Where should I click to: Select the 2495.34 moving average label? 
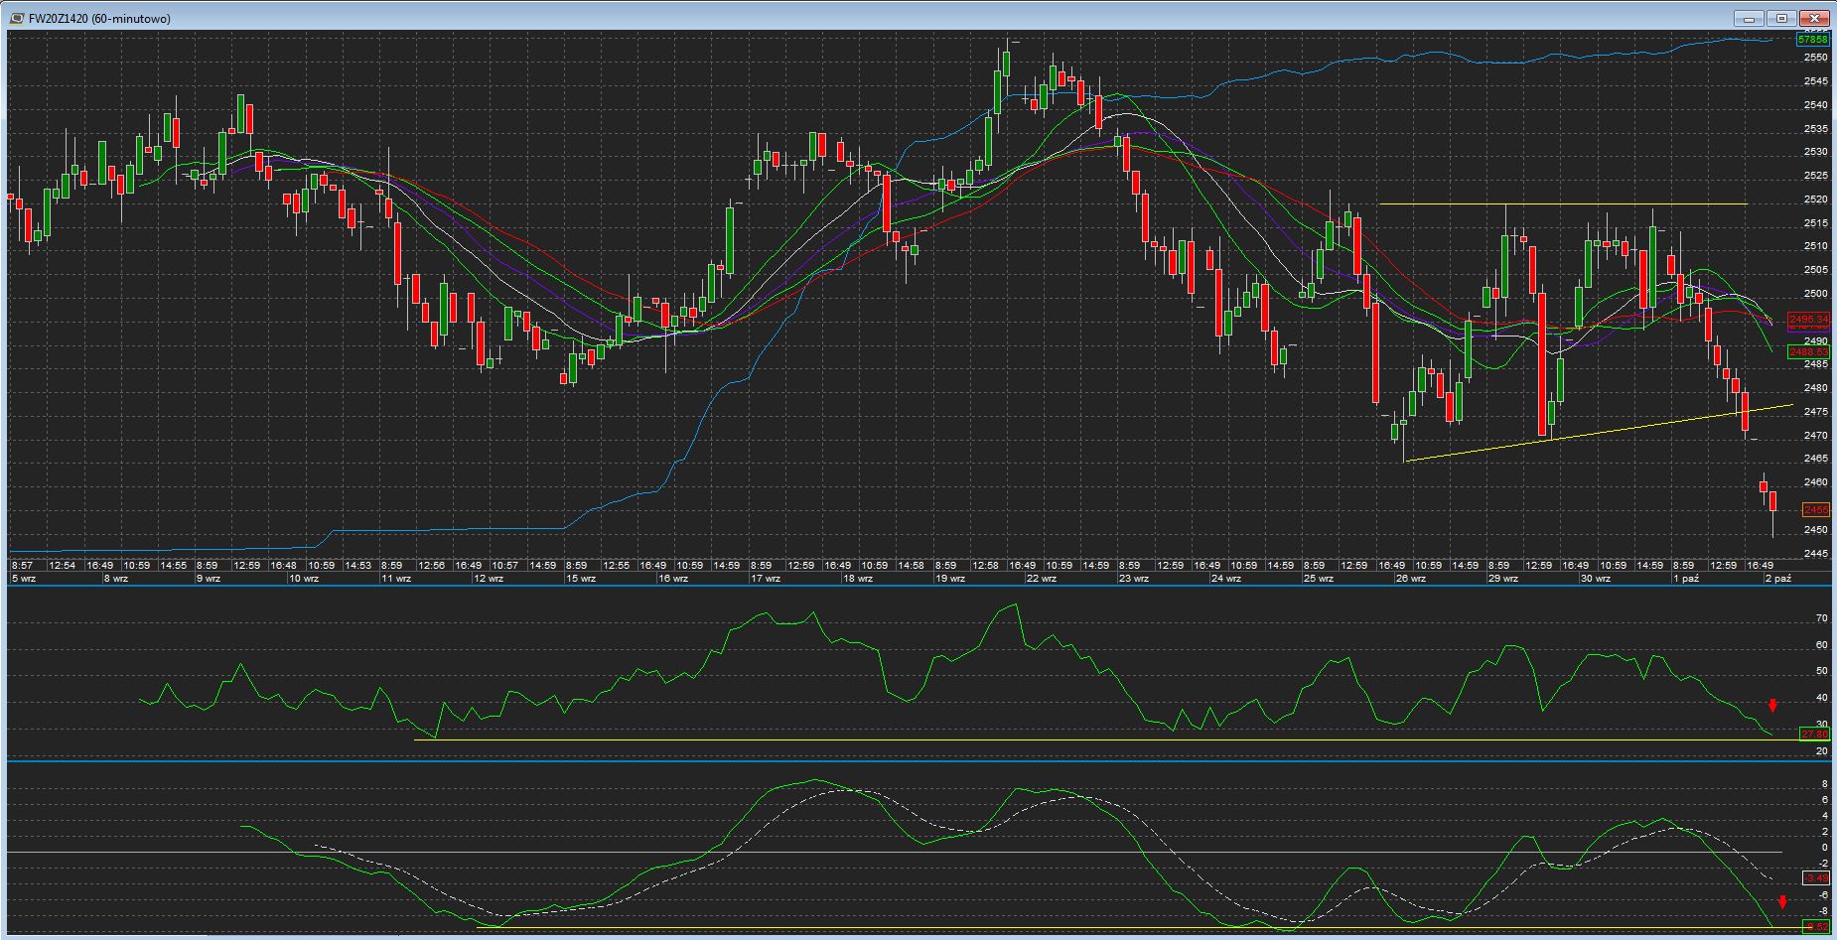click(x=1808, y=319)
